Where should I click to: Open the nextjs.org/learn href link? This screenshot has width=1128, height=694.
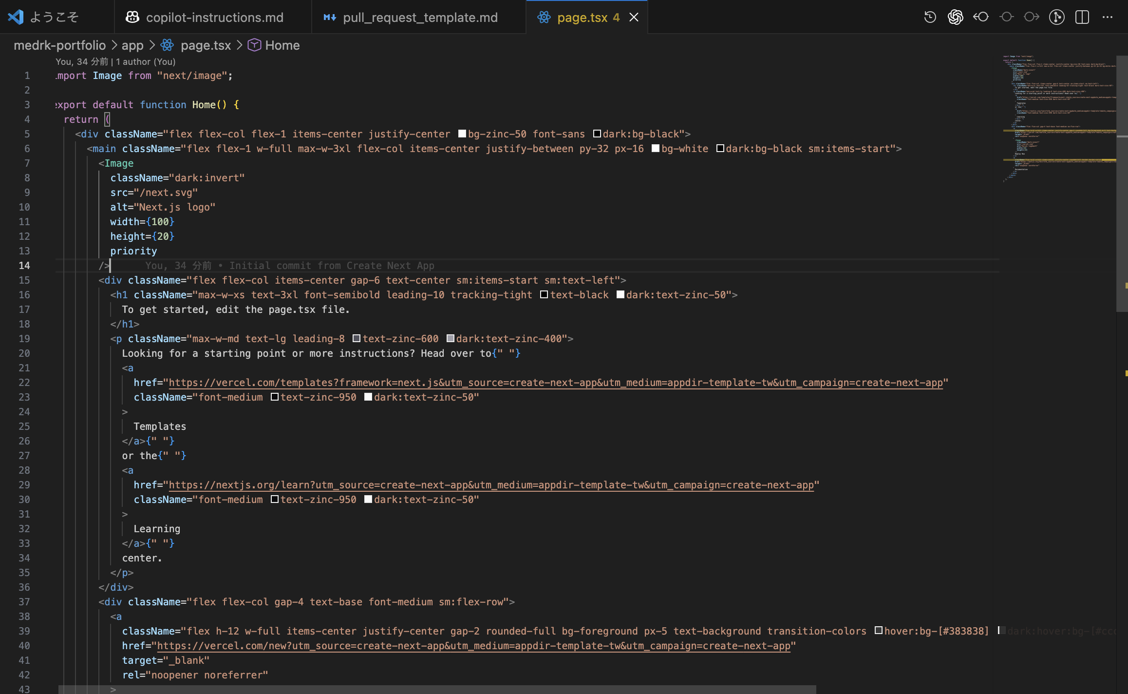[x=491, y=485]
